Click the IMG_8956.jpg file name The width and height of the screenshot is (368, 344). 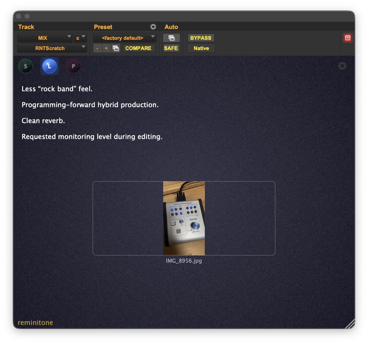(x=184, y=261)
